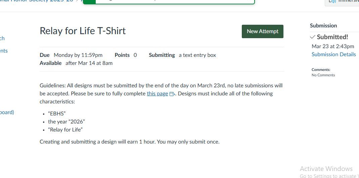Click the "EBHS" bullet item
This screenshot has height=178, width=359.
[57, 114]
